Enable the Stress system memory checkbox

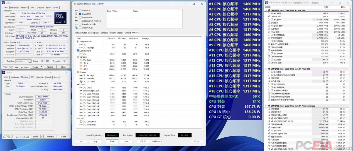coord(80,21)
